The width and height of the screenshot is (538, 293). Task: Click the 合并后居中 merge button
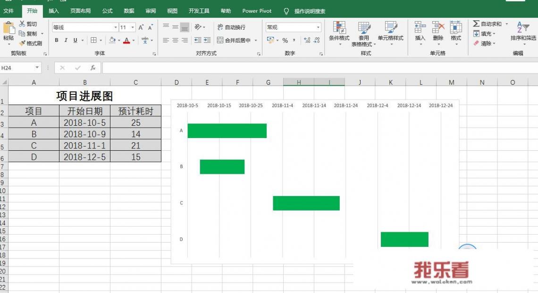[x=234, y=41]
